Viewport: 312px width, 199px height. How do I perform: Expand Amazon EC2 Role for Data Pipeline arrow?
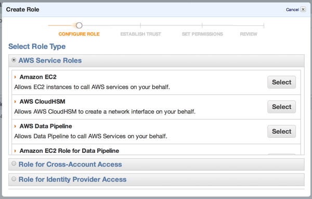click(x=15, y=151)
